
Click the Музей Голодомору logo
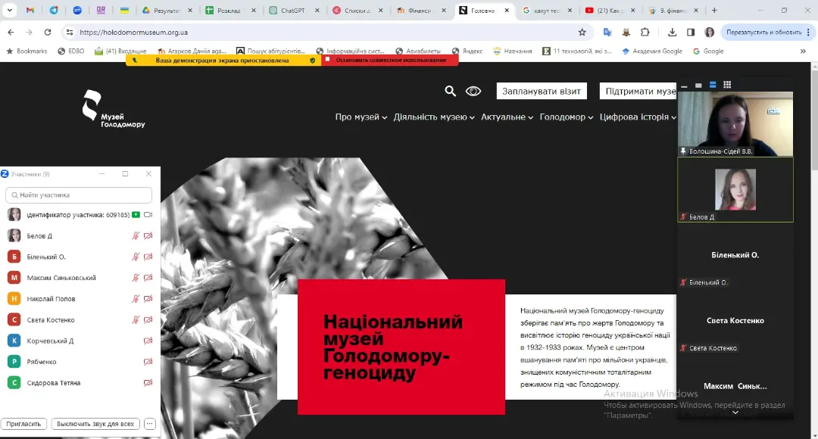pos(113,108)
